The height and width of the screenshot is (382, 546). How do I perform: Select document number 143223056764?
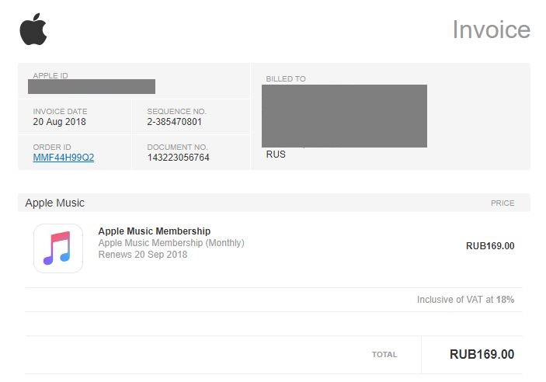(x=179, y=158)
